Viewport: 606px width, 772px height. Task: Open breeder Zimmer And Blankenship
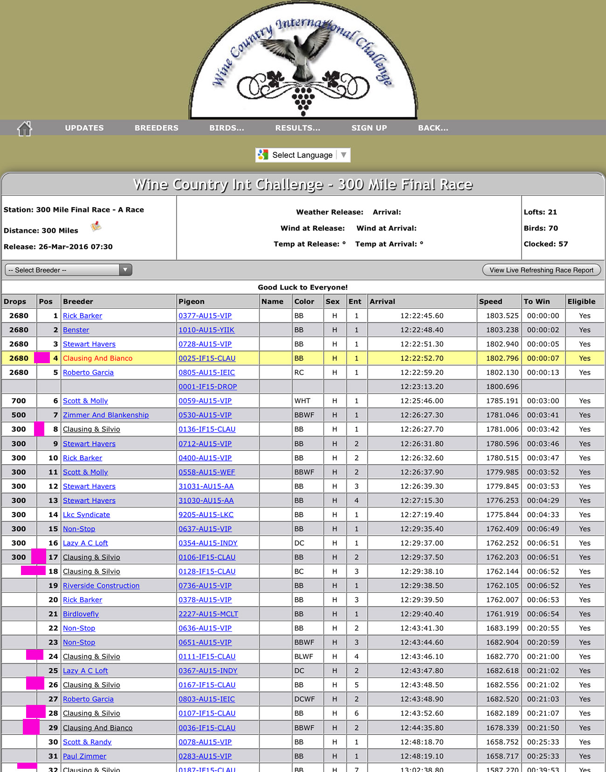[106, 415]
